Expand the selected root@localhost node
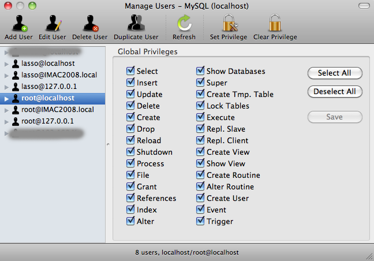 7,99
